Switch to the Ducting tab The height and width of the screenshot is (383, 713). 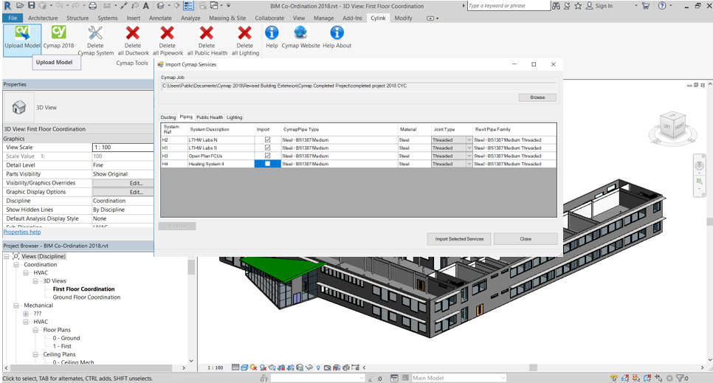168,117
